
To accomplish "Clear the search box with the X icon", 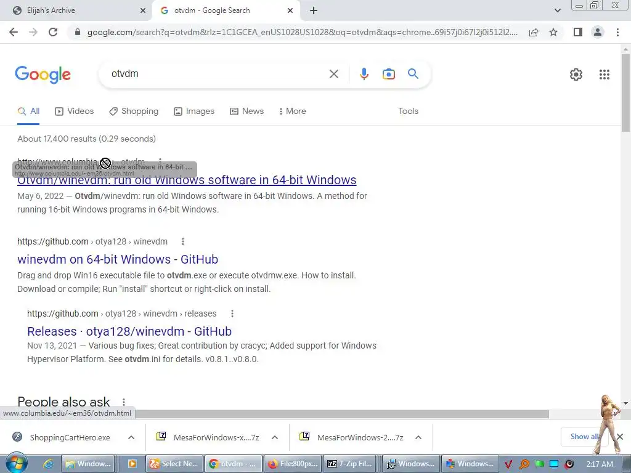I will click(x=333, y=74).
